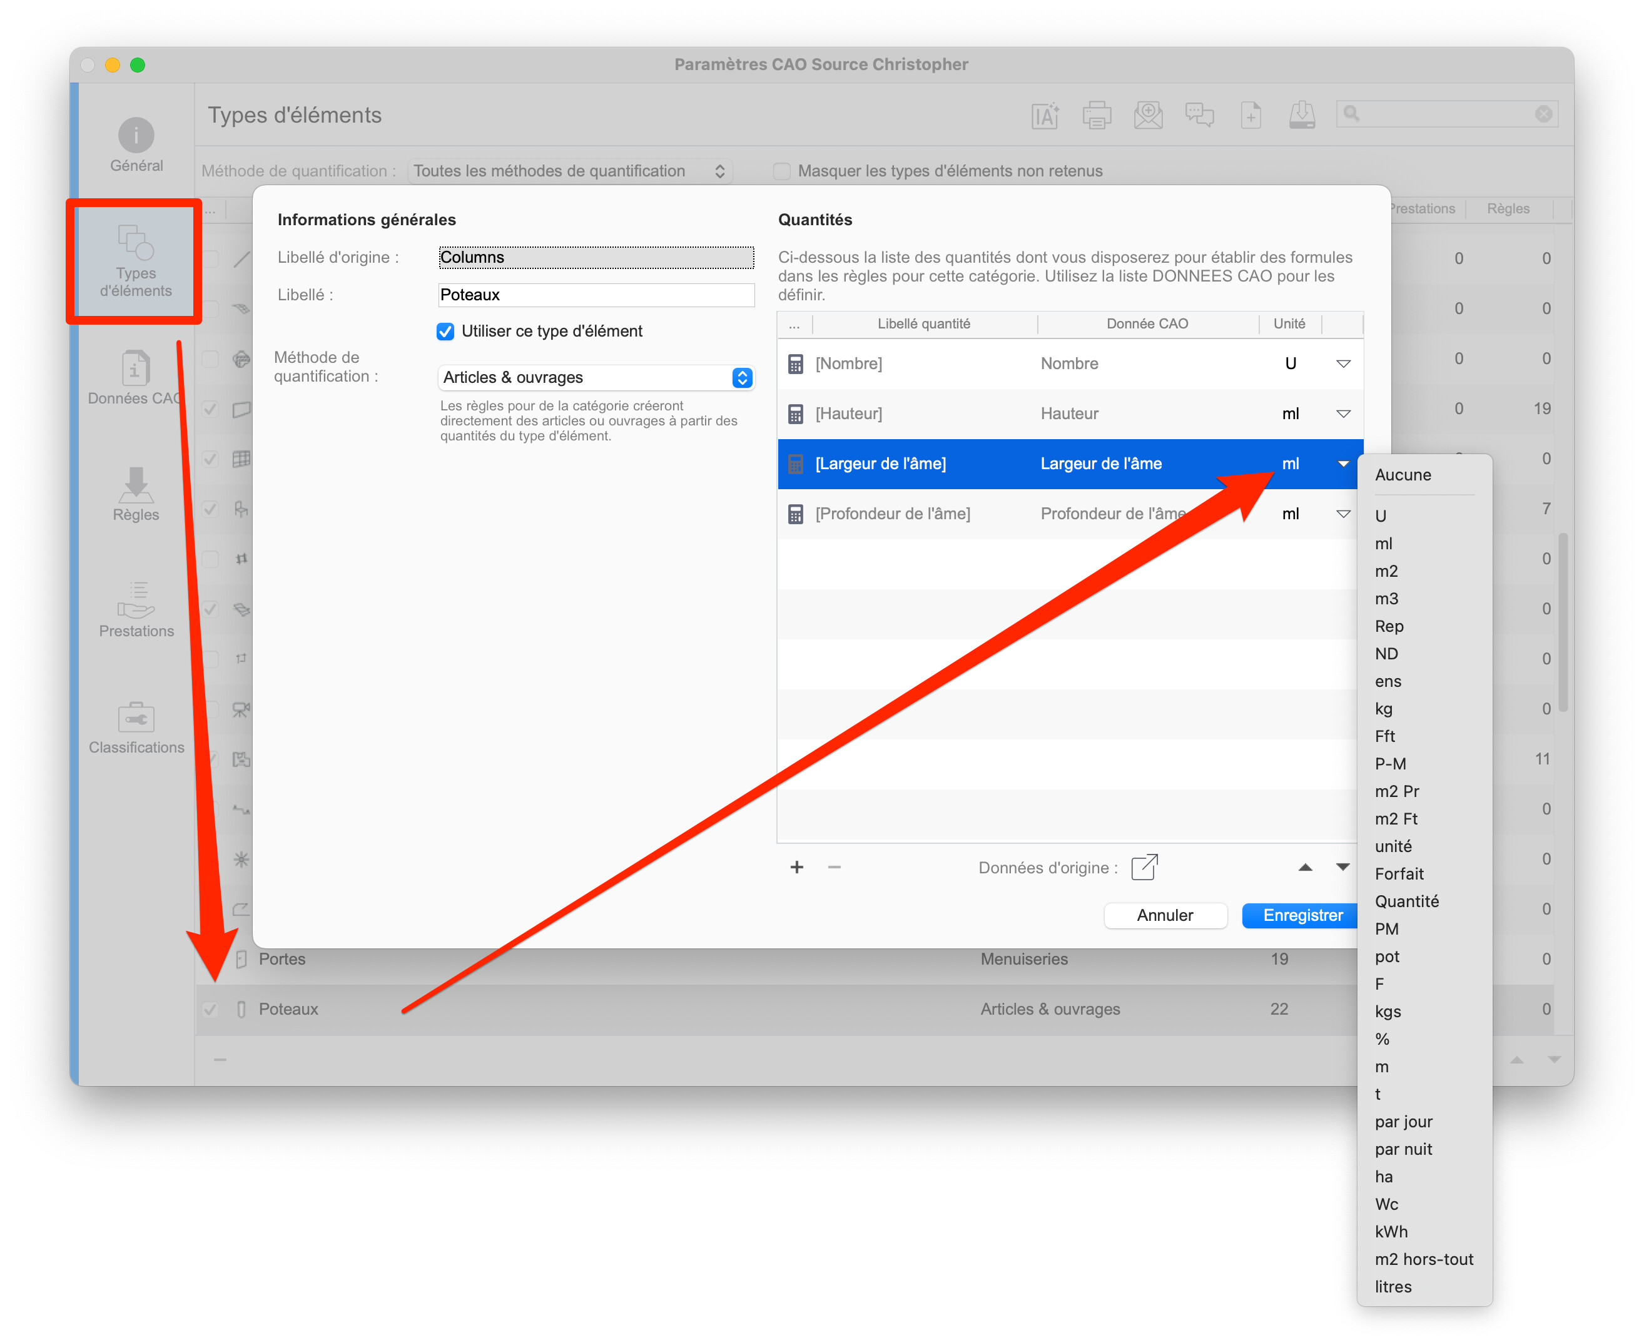Click the Données d'origine export icon
Viewport: 1644px width, 1340px height.
pos(1144,867)
